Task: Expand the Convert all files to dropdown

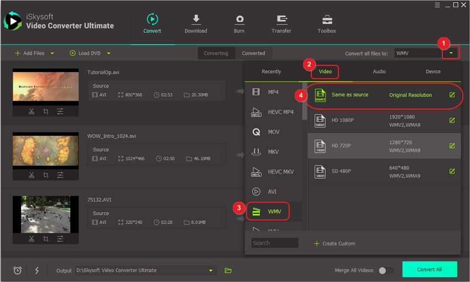Action: pyautogui.click(x=452, y=53)
